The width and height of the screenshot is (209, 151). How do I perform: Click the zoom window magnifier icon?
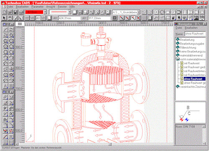(86, 12)
